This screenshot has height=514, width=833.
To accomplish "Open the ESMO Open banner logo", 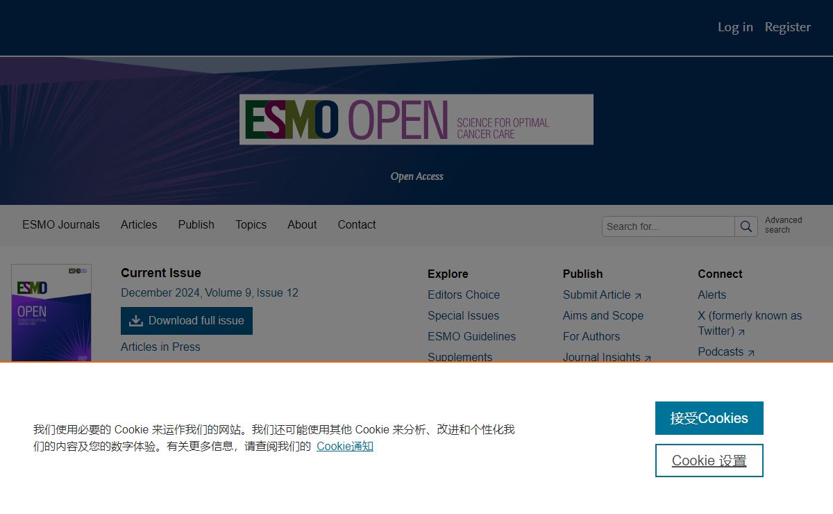I will click(416, 119).
